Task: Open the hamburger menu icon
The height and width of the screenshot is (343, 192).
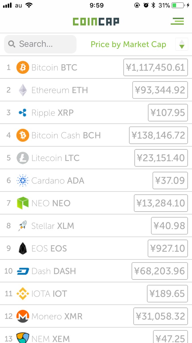Action: point(177,21)
